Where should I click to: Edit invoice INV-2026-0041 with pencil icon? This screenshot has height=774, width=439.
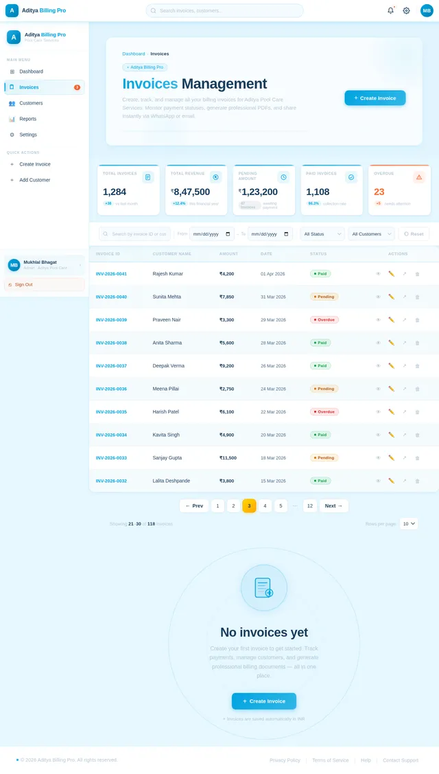click(x=391, y=273)
